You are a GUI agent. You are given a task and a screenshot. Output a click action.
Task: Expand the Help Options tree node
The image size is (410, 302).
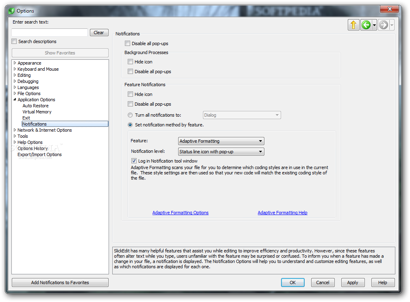click(x=15, y=142)
